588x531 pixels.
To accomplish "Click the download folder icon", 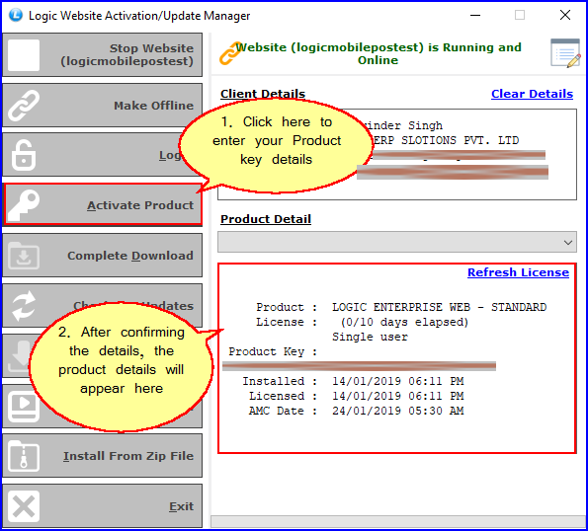I will [x=24, y=256].
